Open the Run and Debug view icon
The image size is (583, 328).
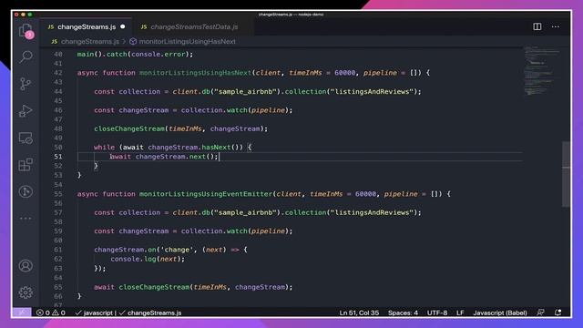26,111
